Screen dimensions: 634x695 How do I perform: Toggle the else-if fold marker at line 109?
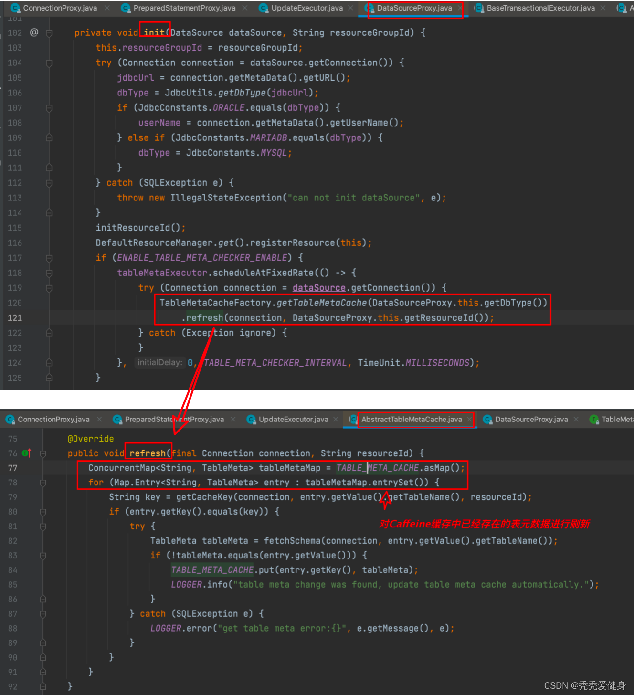pos(49,138)
